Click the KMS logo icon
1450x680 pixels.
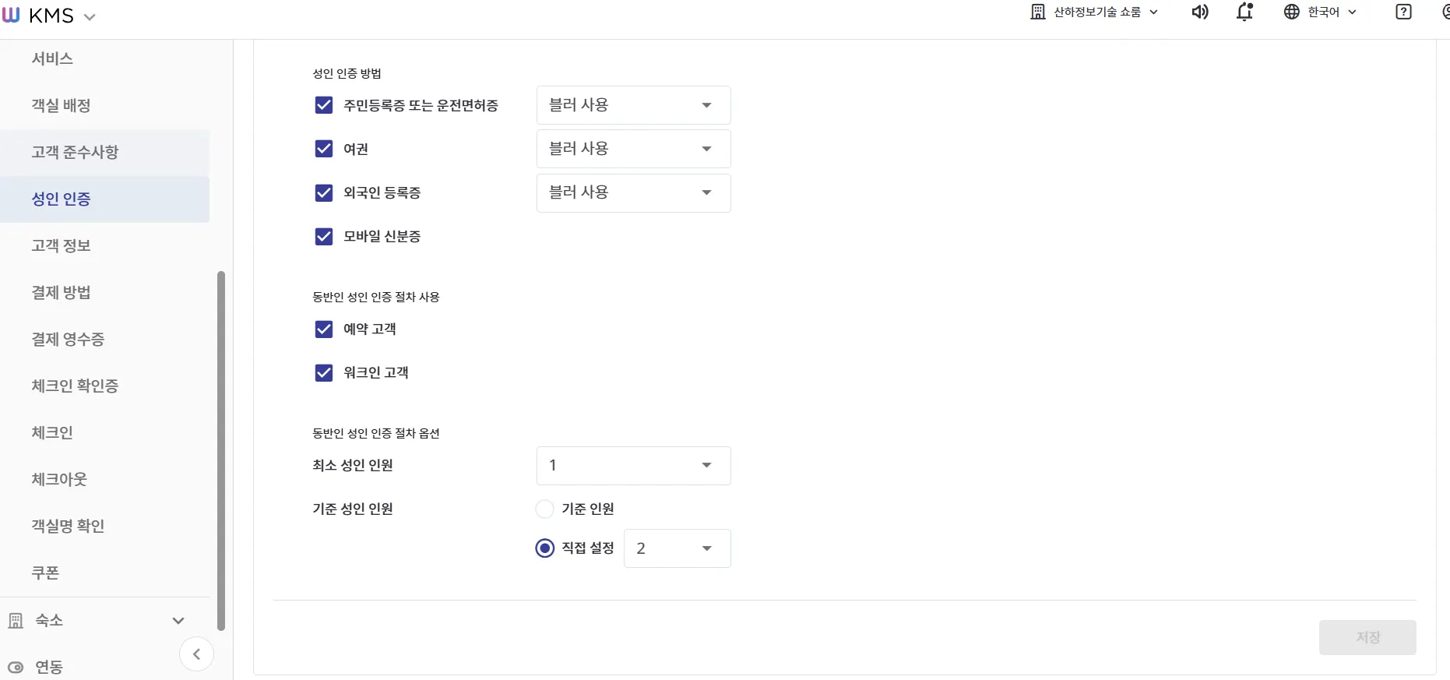[x=11, y=16]
